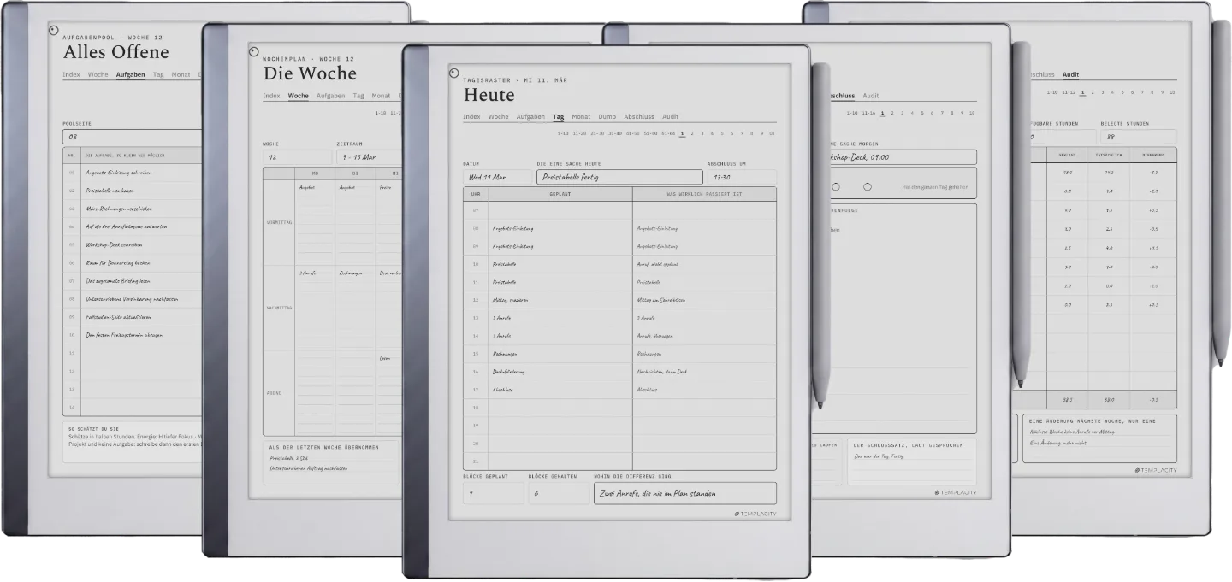The height and width of the screenshot is (582, 1232).
Task: Tap the Poolseite field showing 03
Action: click(133, 137)
